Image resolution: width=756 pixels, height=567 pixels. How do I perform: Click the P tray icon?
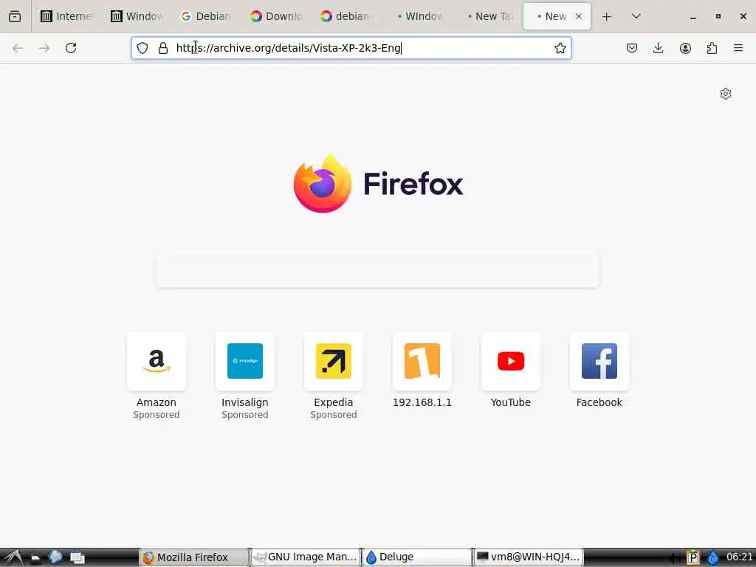pos(693,557)
